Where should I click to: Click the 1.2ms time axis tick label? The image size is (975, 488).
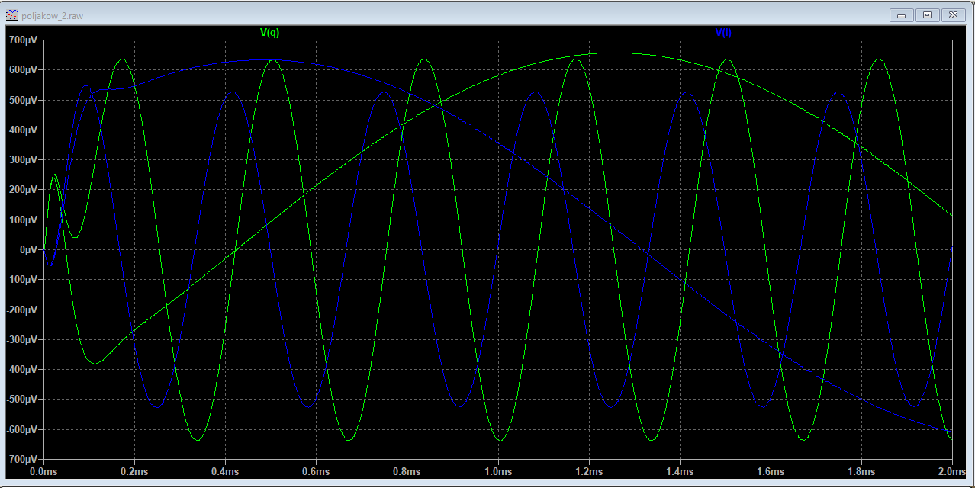tap(589, 473)
